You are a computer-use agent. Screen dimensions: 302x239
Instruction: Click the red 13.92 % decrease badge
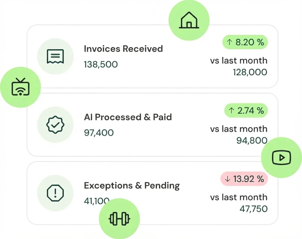[x=244, y=179]
